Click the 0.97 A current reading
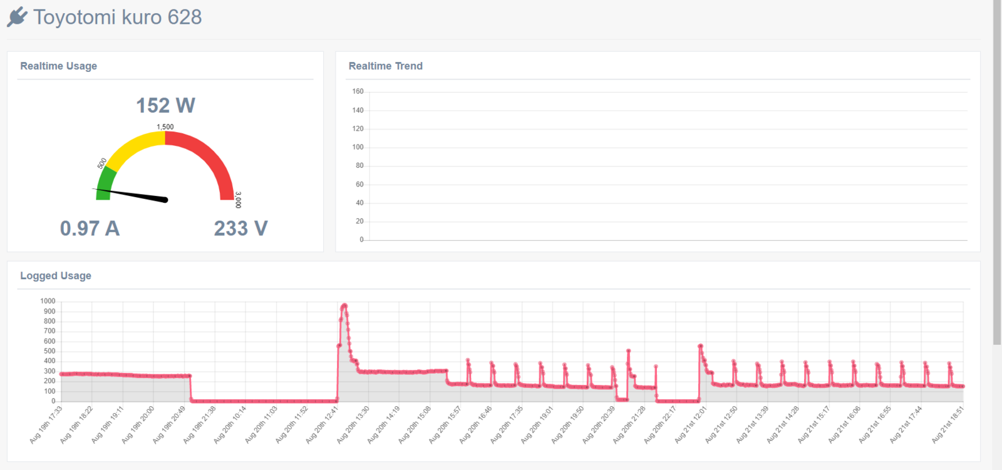The image size is (1002, 470). coord(90,228)
